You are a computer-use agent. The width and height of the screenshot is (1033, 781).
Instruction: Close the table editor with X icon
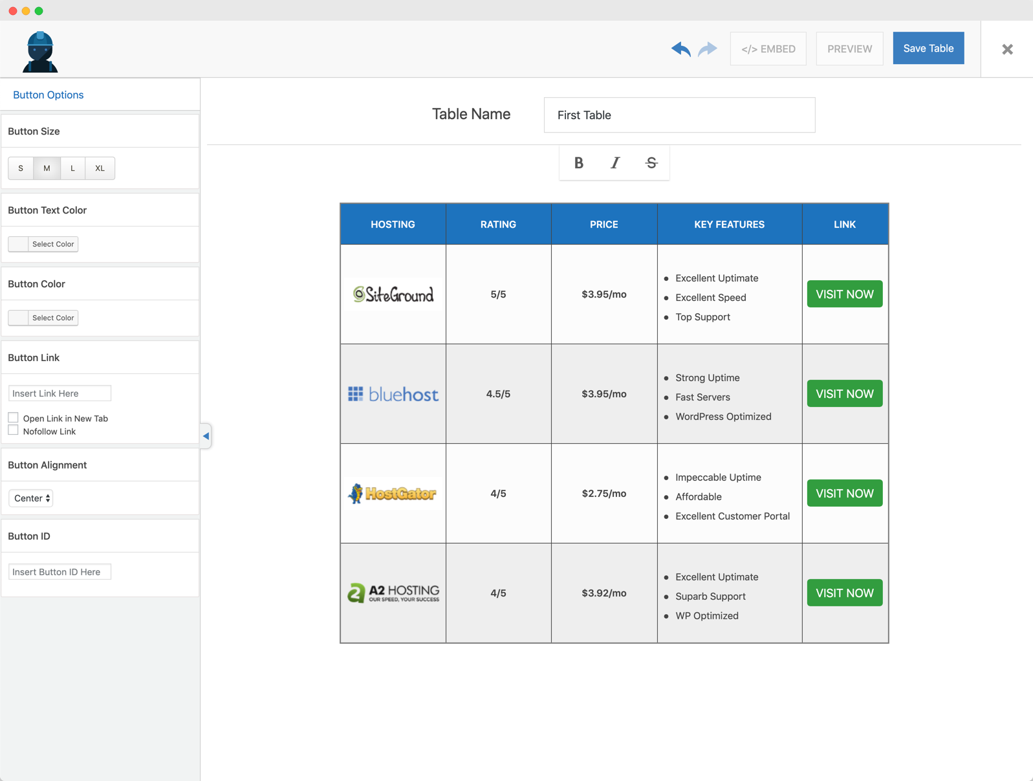[1007, 49]
